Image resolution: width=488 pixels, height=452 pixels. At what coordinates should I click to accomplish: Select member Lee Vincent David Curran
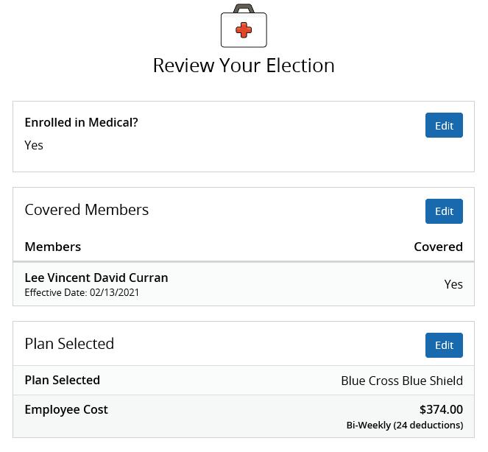pyautogui.click(x=96, y=278)
